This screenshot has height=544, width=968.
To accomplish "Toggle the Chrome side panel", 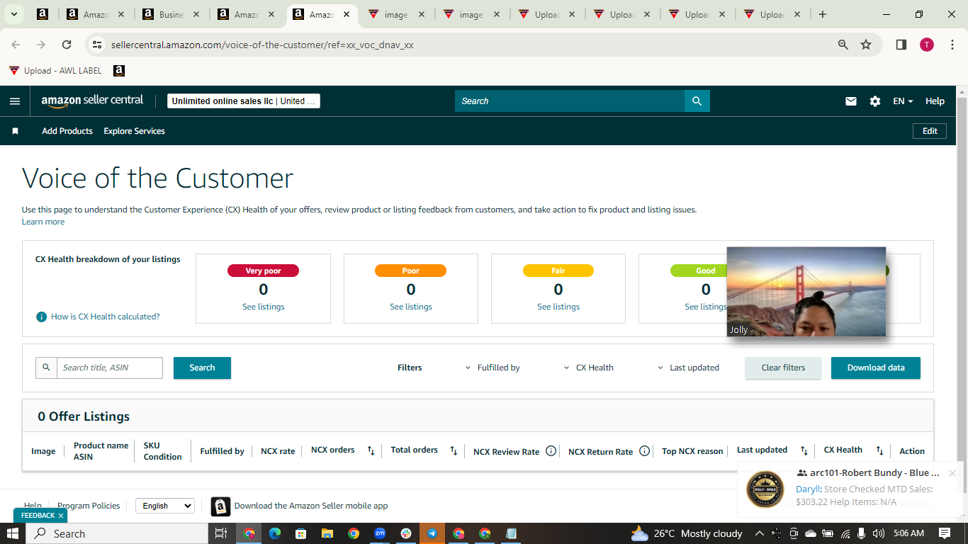I will pyautogui.click(x=901, y=45).
